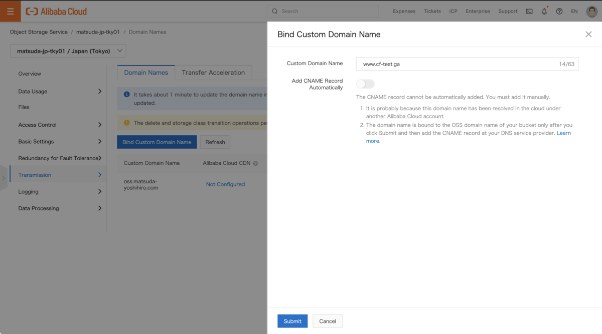Expand the Basic Settings menu
Image resolution: width=602 pixels, height=334 pixels.
point(60,141)
